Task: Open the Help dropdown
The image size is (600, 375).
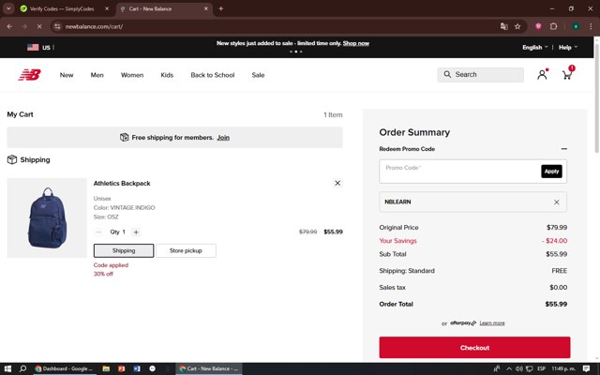Action: coord(568,48)
